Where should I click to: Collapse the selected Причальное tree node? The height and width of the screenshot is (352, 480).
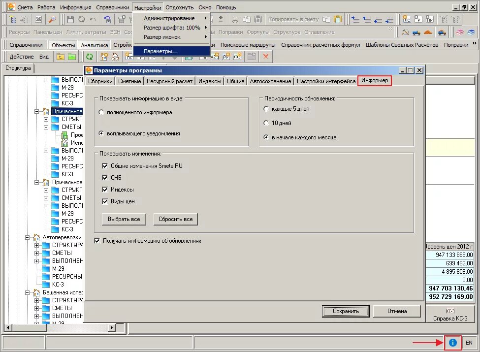36,111
